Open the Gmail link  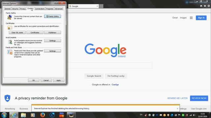[175, 18]
